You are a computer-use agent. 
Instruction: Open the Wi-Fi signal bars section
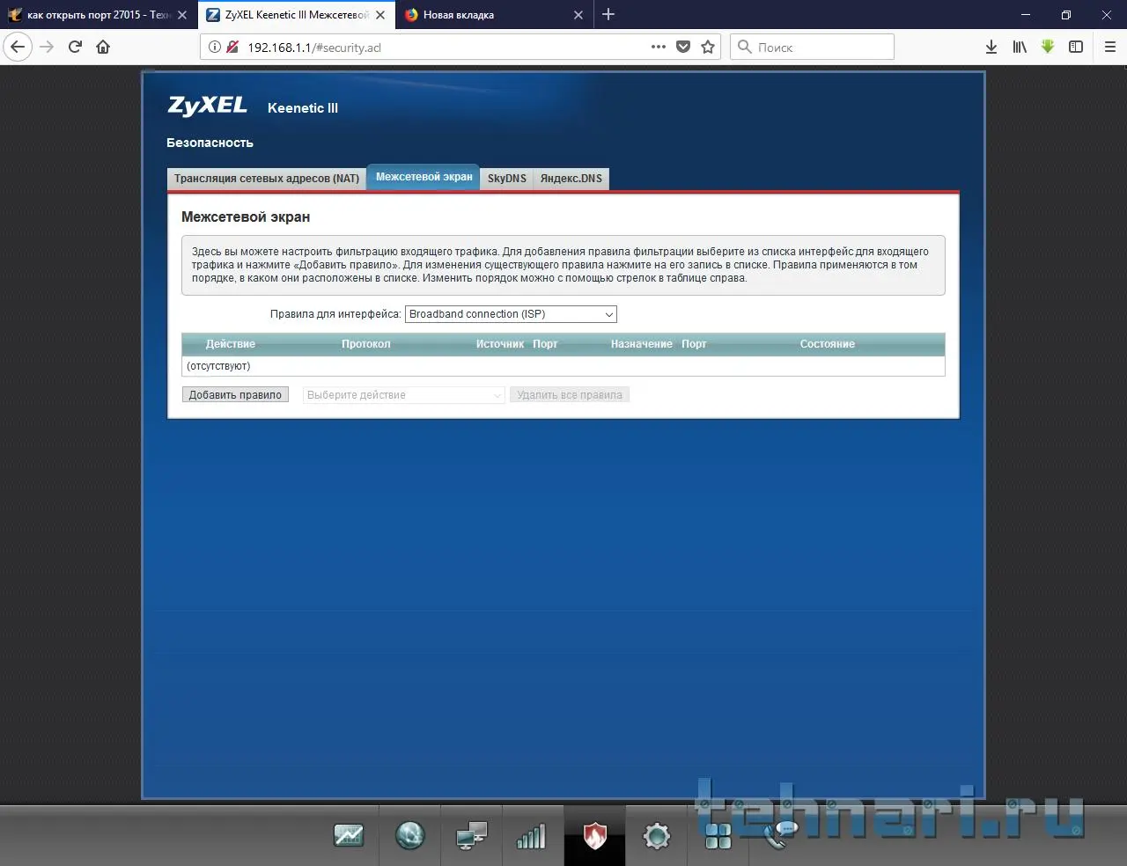tap(532, 835)
